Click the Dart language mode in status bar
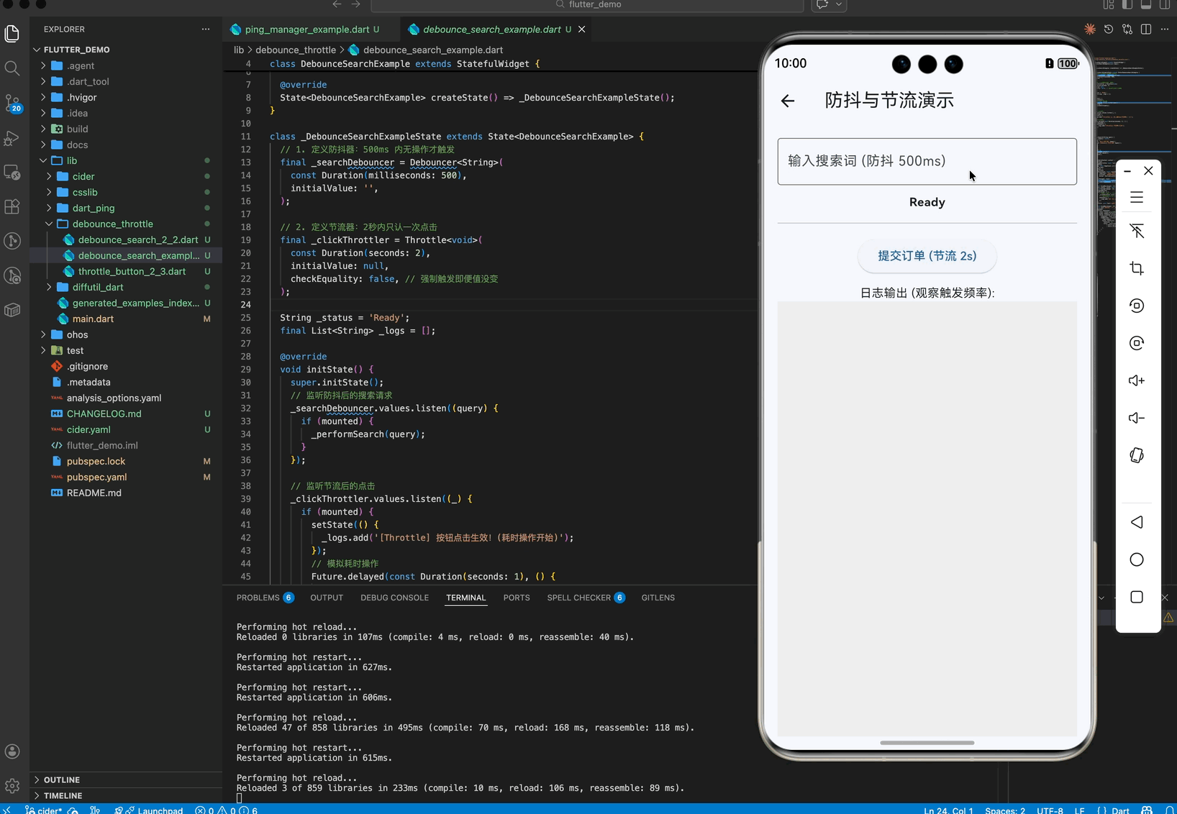 tap(1121, 810)
